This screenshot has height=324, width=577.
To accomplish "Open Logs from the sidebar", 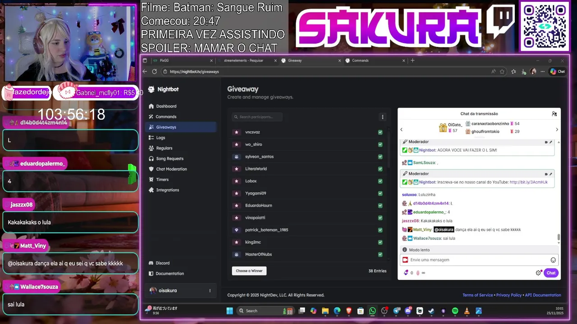I will [151, 138].
